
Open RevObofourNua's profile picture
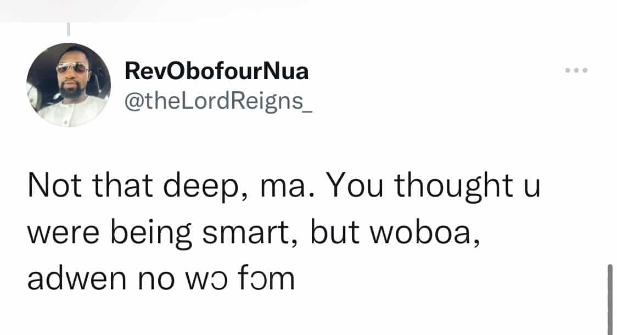pyautogui.click(x=69, y=85)
